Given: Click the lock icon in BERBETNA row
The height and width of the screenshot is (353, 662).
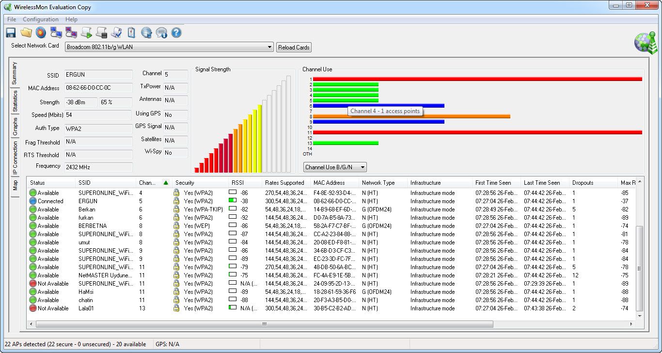Looking at the screenshot, I should click(176, 226).
